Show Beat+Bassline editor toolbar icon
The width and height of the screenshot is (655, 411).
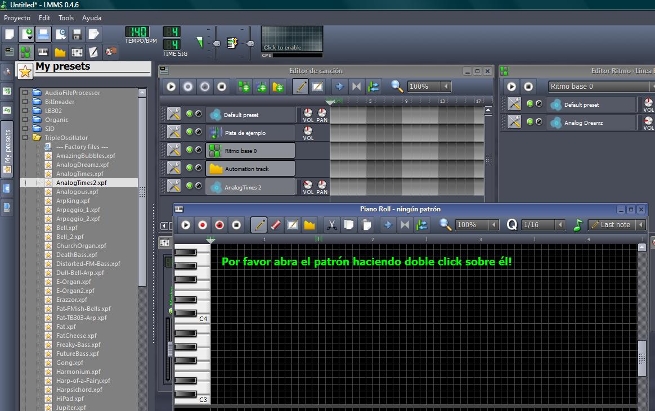click(26, 52)
